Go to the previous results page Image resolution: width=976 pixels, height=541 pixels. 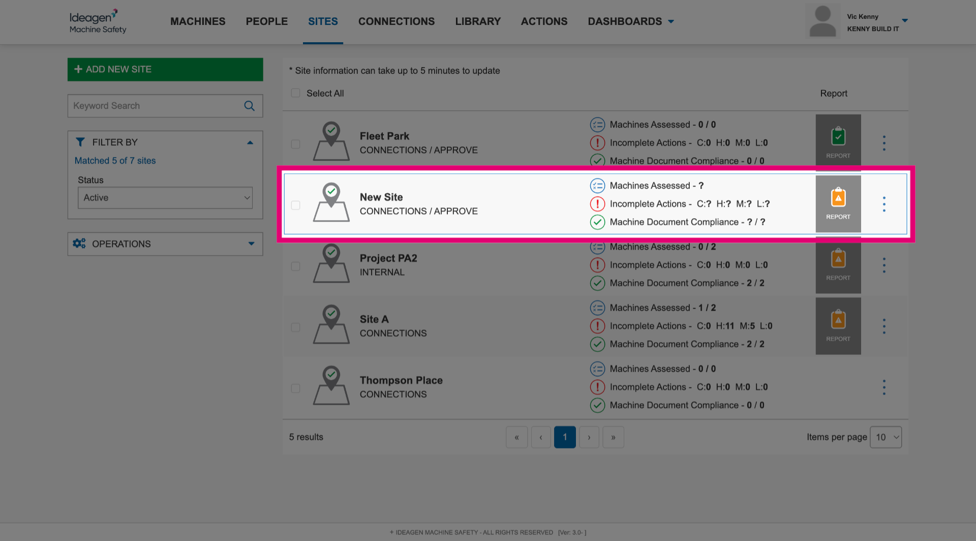541,437
